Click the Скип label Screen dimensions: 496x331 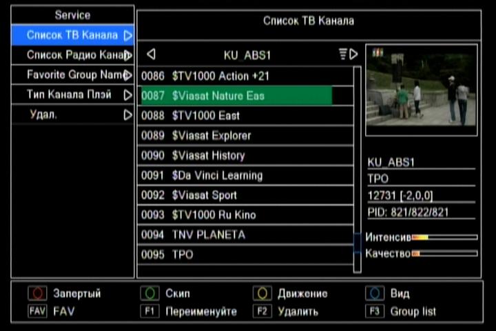pos(178,294)
